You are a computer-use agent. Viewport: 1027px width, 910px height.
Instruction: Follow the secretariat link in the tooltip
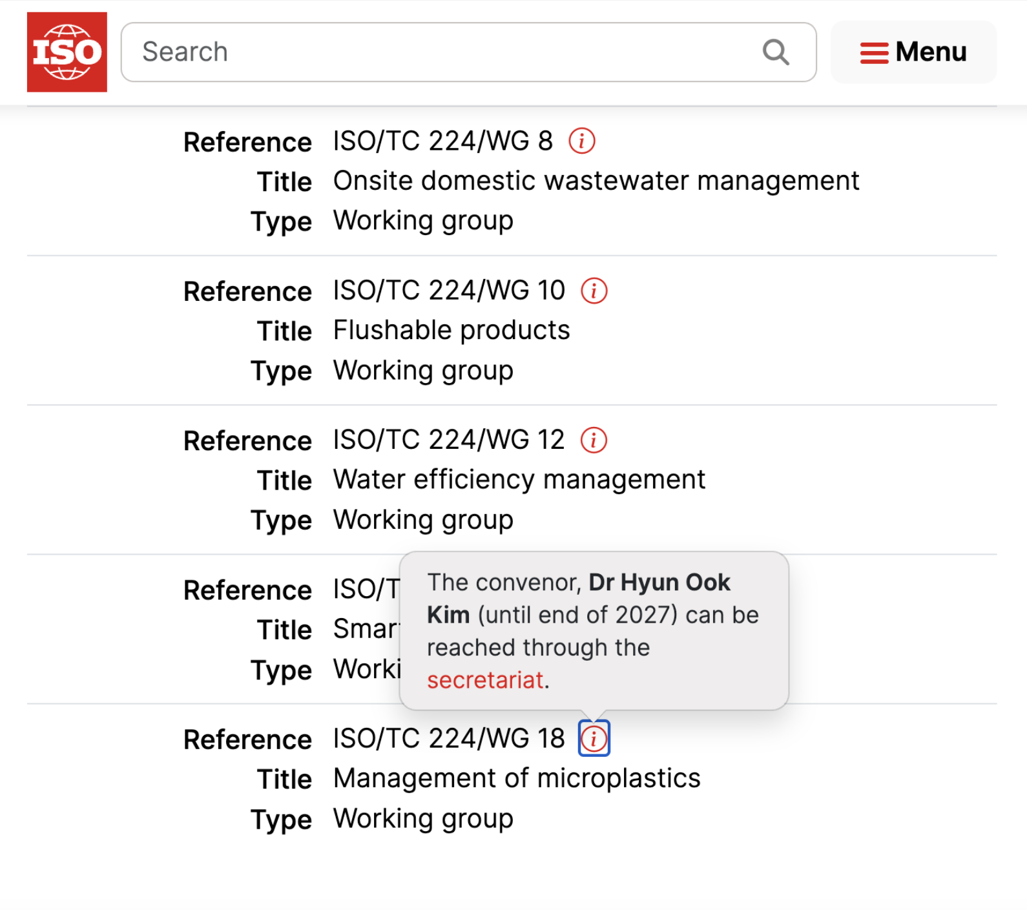485,680
